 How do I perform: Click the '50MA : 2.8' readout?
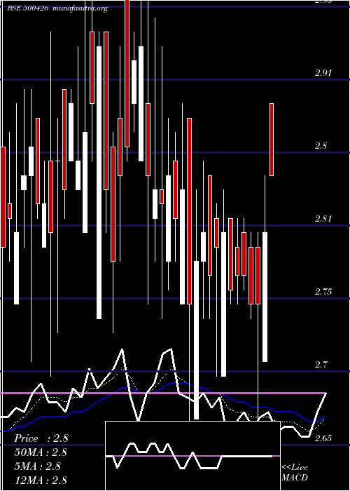(41, 452)
